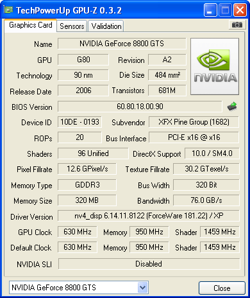Click the Default Clock row Shader 1459 MHz
Viewport: 250px width, 298px height.
(220, 247)
